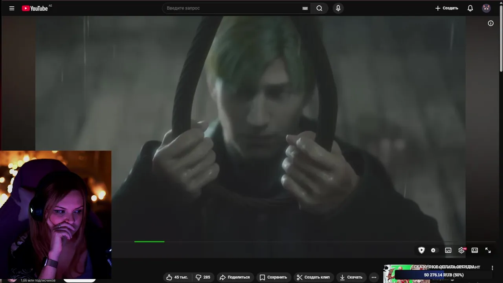Screen dimensions: 503x283
Task: Open options for the recommended video
Action: (x=492, y=268)
